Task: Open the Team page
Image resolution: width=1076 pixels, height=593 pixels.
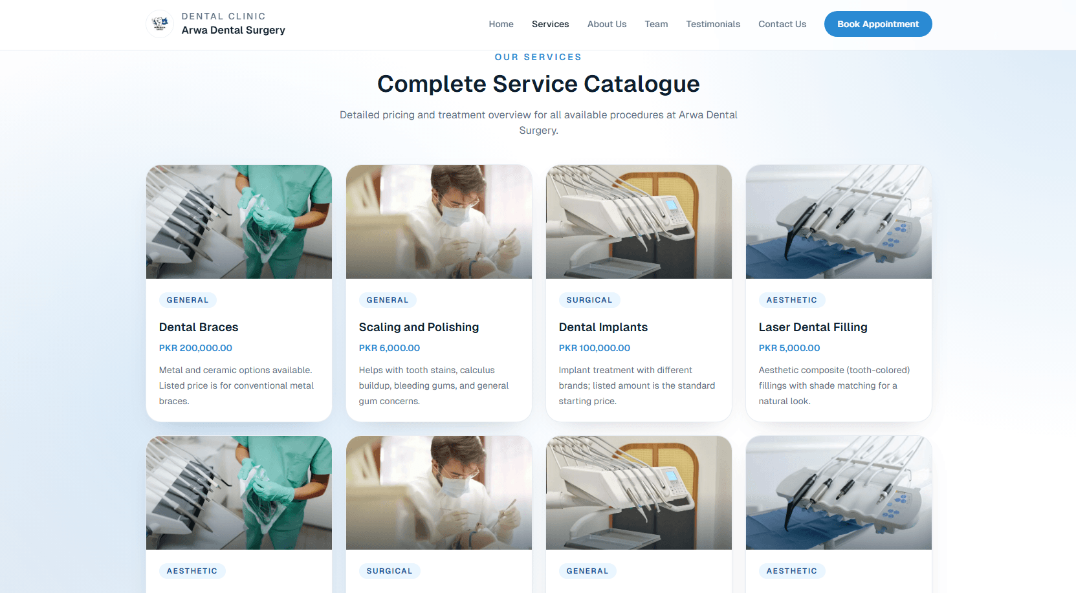Action: pos(656,24)
